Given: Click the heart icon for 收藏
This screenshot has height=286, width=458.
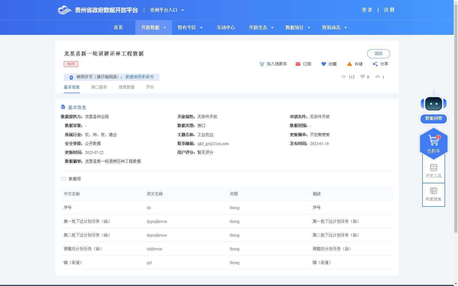Looking at the screenshot, I should pos(324,64).
